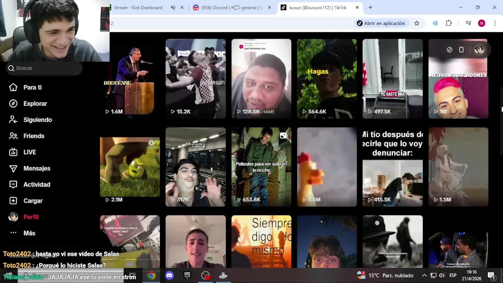The image size is (503, 283).
Task: Open the 'que fantasma sos' video thumbnail
Action: tap(261, 79)
